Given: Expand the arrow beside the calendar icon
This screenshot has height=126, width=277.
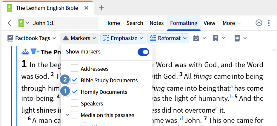Looking at the screenshot, I should [204, 38].
